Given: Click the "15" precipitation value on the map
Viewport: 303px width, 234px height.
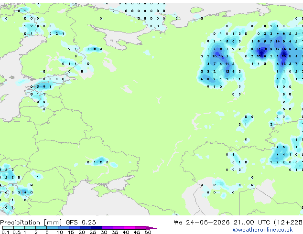Looking at the screenshot, I should pyautogui.click(x=221, y=56).
